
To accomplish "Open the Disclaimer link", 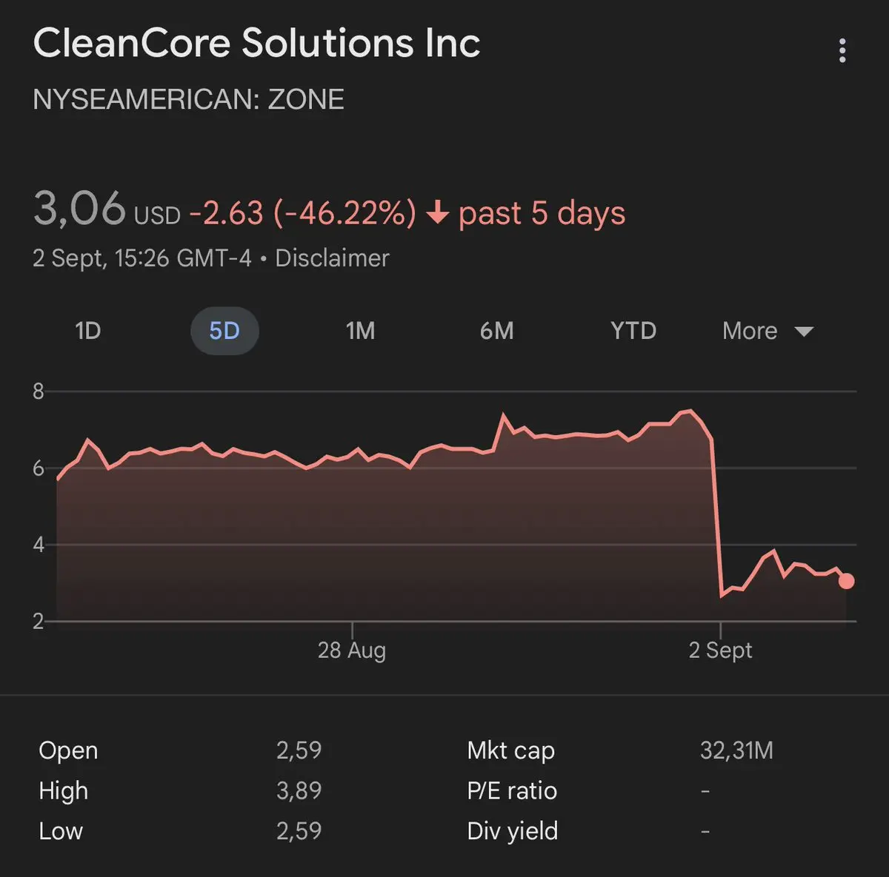I will pos(332,258).
